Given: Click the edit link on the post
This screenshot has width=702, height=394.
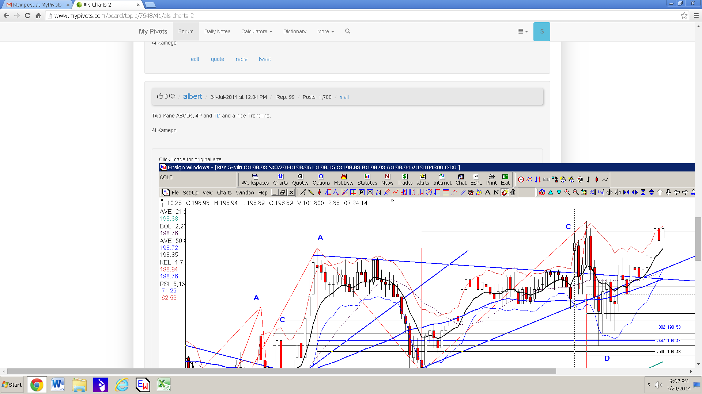Looking at the screenshot, I should [195, 59].
